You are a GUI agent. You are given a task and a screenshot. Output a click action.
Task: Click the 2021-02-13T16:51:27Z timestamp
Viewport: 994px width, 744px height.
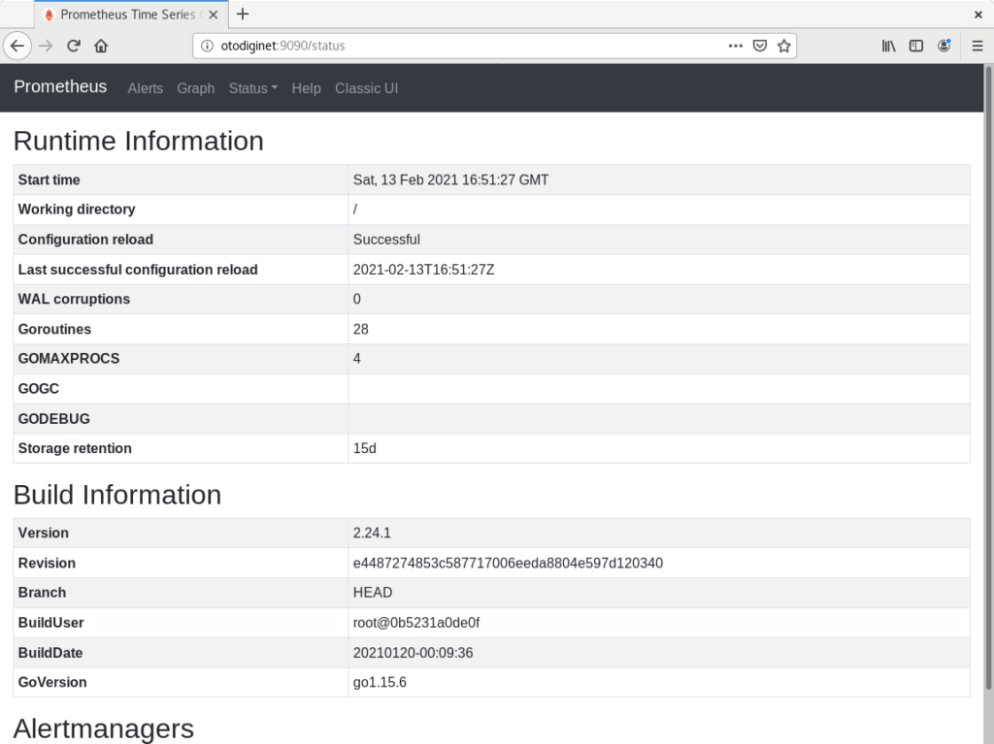[x=423, y=270]
